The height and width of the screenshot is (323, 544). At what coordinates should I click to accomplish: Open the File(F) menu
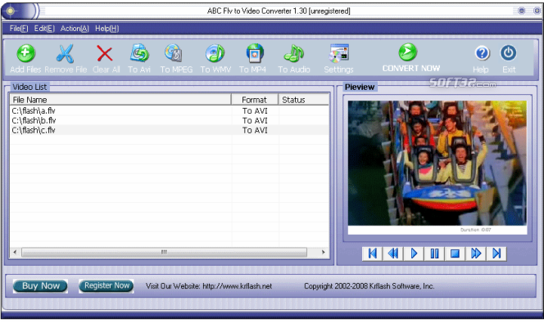pyautogui.click(x=19, y=29)
